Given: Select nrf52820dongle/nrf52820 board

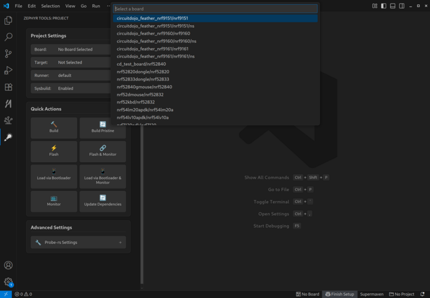Looking at the screenshot, I should pos(215,72).
